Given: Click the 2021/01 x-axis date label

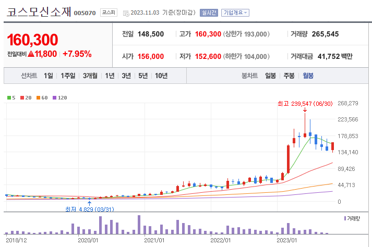Looking at the screenshot, I should 154,240.
